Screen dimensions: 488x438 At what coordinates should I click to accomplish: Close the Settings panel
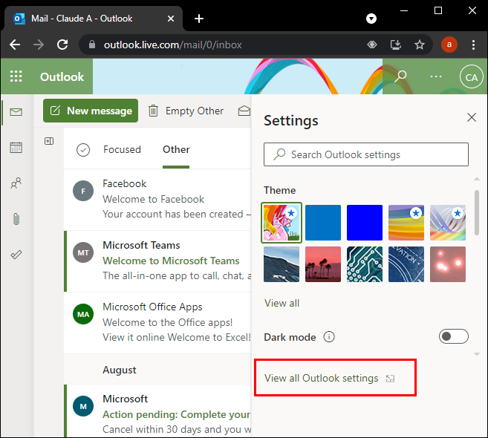tap(472, 117)
